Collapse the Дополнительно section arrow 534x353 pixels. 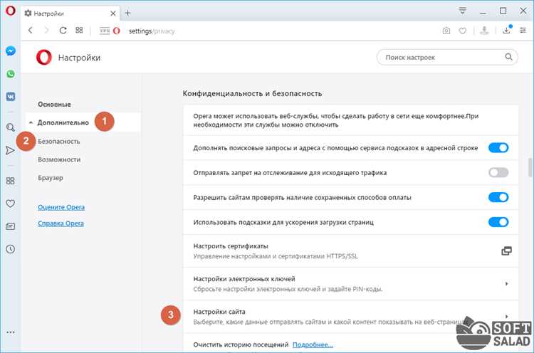tap(31, 122)
